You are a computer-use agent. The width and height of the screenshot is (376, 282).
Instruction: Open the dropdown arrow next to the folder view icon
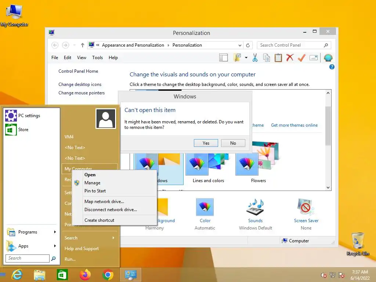pos(246,58)
